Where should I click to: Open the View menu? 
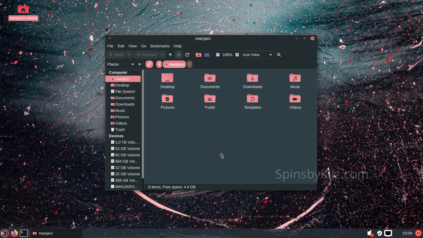(132, 46)
